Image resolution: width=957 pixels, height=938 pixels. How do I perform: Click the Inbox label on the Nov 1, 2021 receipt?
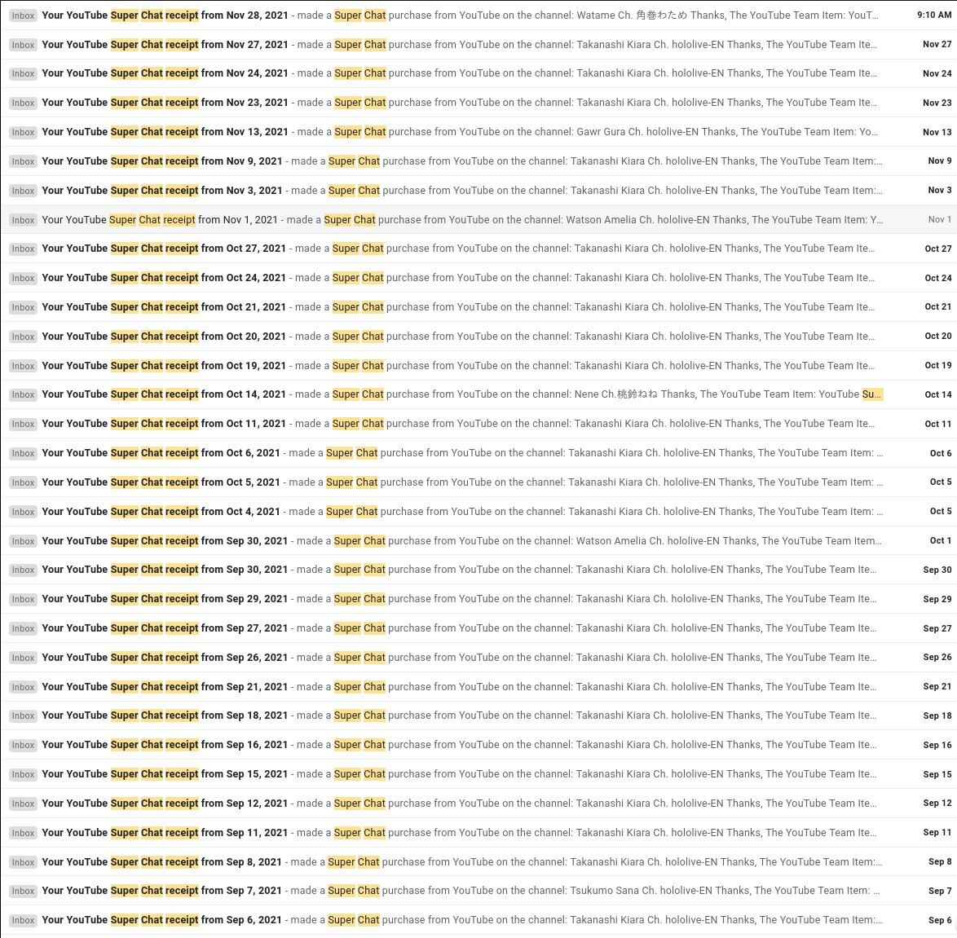[x=23, y=220]
